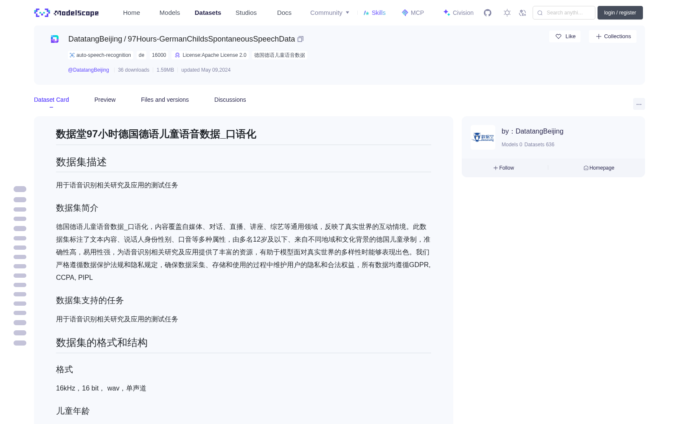This screenshot has width=679, height=424.
Task: Click the 数据集支持的任务 heading
Action: pyautogui.click(x=90, y=300)
